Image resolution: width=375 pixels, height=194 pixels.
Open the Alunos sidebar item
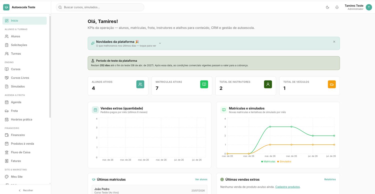[24, 36]
